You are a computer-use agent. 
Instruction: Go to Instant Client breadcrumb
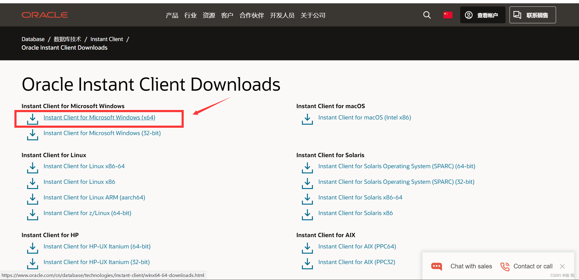(x=107, y=39)
